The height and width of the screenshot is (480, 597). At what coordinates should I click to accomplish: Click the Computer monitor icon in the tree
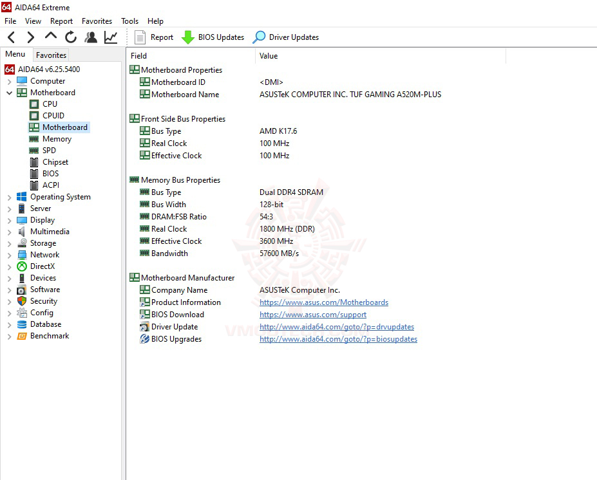(x=22, y=81)
